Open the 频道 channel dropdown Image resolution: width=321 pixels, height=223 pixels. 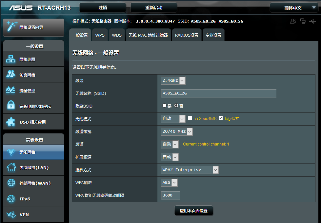click(170, 144)
